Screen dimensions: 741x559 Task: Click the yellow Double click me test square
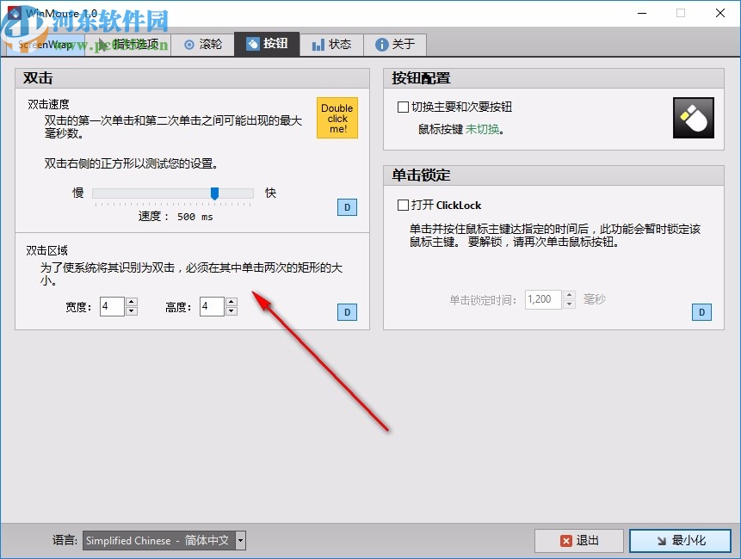coord(337,118)
